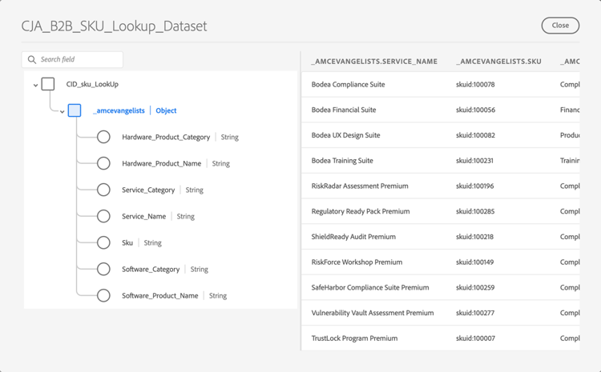The image size is (601, 372).
Task: Check the CID_sku_LookUp checkbox
Action: pos(48,84)
